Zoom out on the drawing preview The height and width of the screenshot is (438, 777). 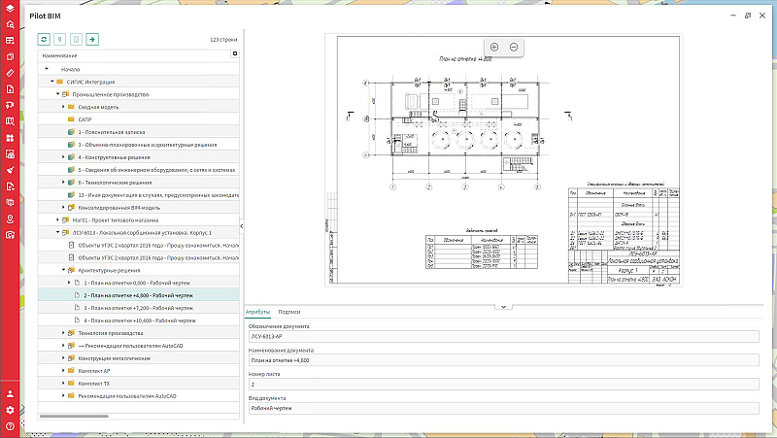[x=514, y=48]
